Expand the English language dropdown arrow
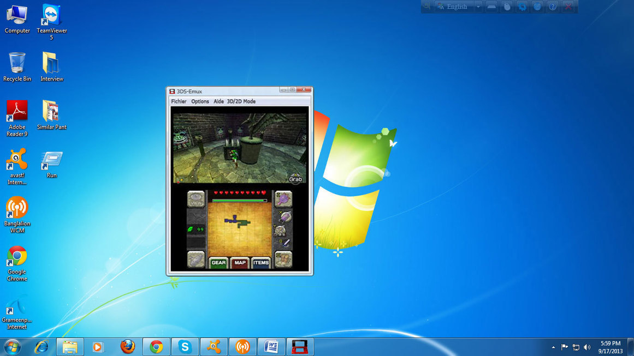 pyautogui.click(x=478, y=7)
